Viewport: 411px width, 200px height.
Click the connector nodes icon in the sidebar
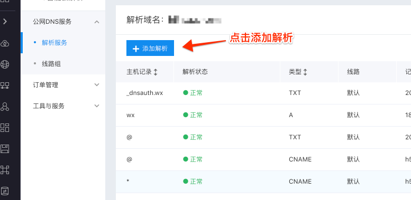(x=5, y=170)
